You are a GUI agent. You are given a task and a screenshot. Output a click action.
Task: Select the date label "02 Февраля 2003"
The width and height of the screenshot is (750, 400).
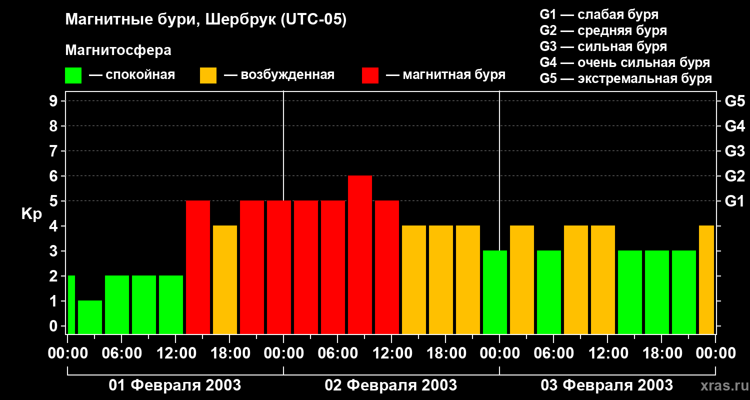[391, 385]
